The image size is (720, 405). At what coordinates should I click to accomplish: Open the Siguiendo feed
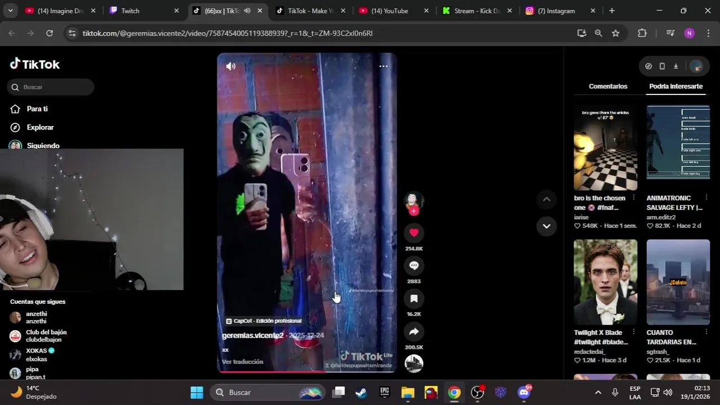43,145
